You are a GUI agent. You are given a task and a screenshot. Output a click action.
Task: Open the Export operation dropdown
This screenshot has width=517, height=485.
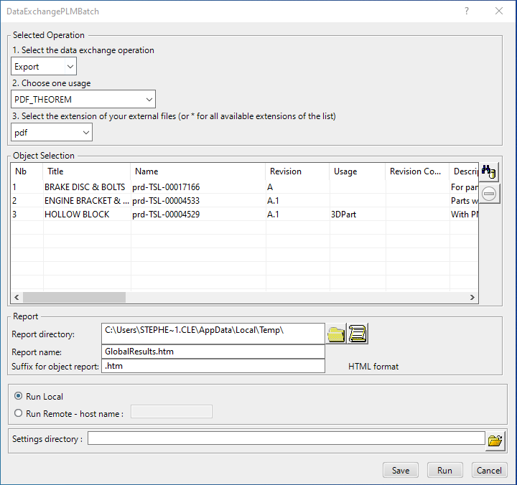tap(44, 66)
